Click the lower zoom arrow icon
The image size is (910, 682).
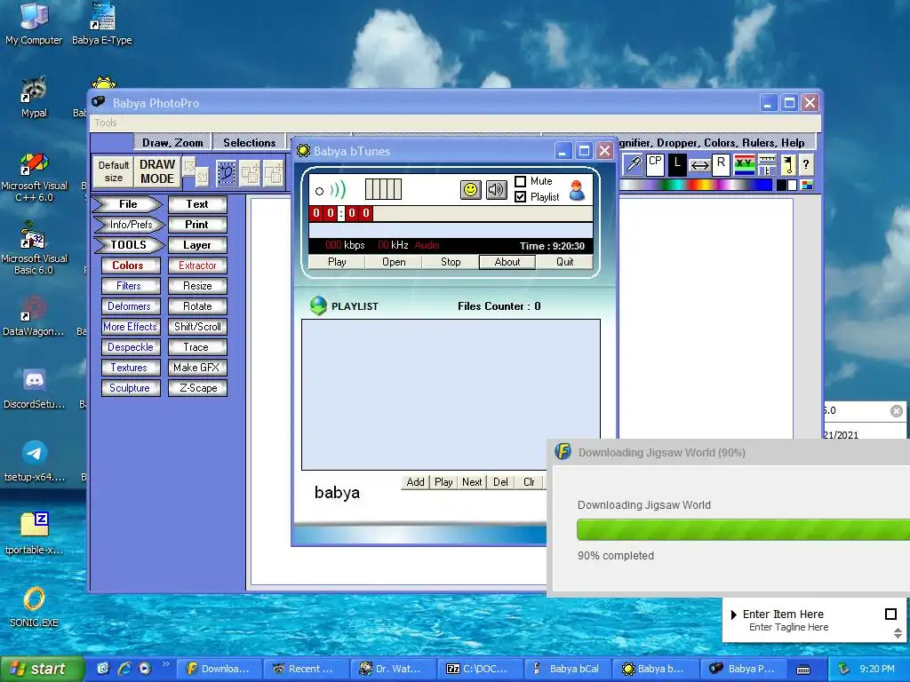click(202, 177)
